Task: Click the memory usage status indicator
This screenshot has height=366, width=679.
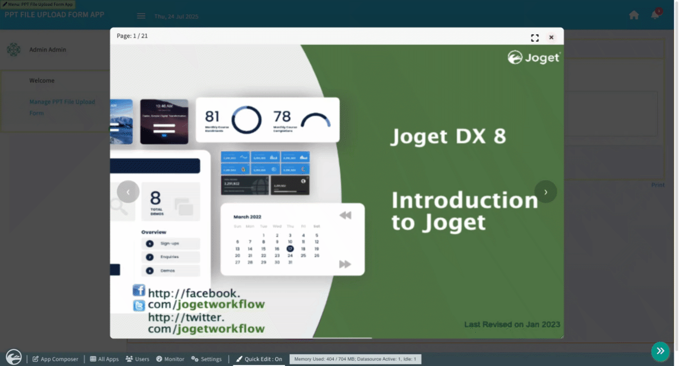Action: click(x=355, y=359)
